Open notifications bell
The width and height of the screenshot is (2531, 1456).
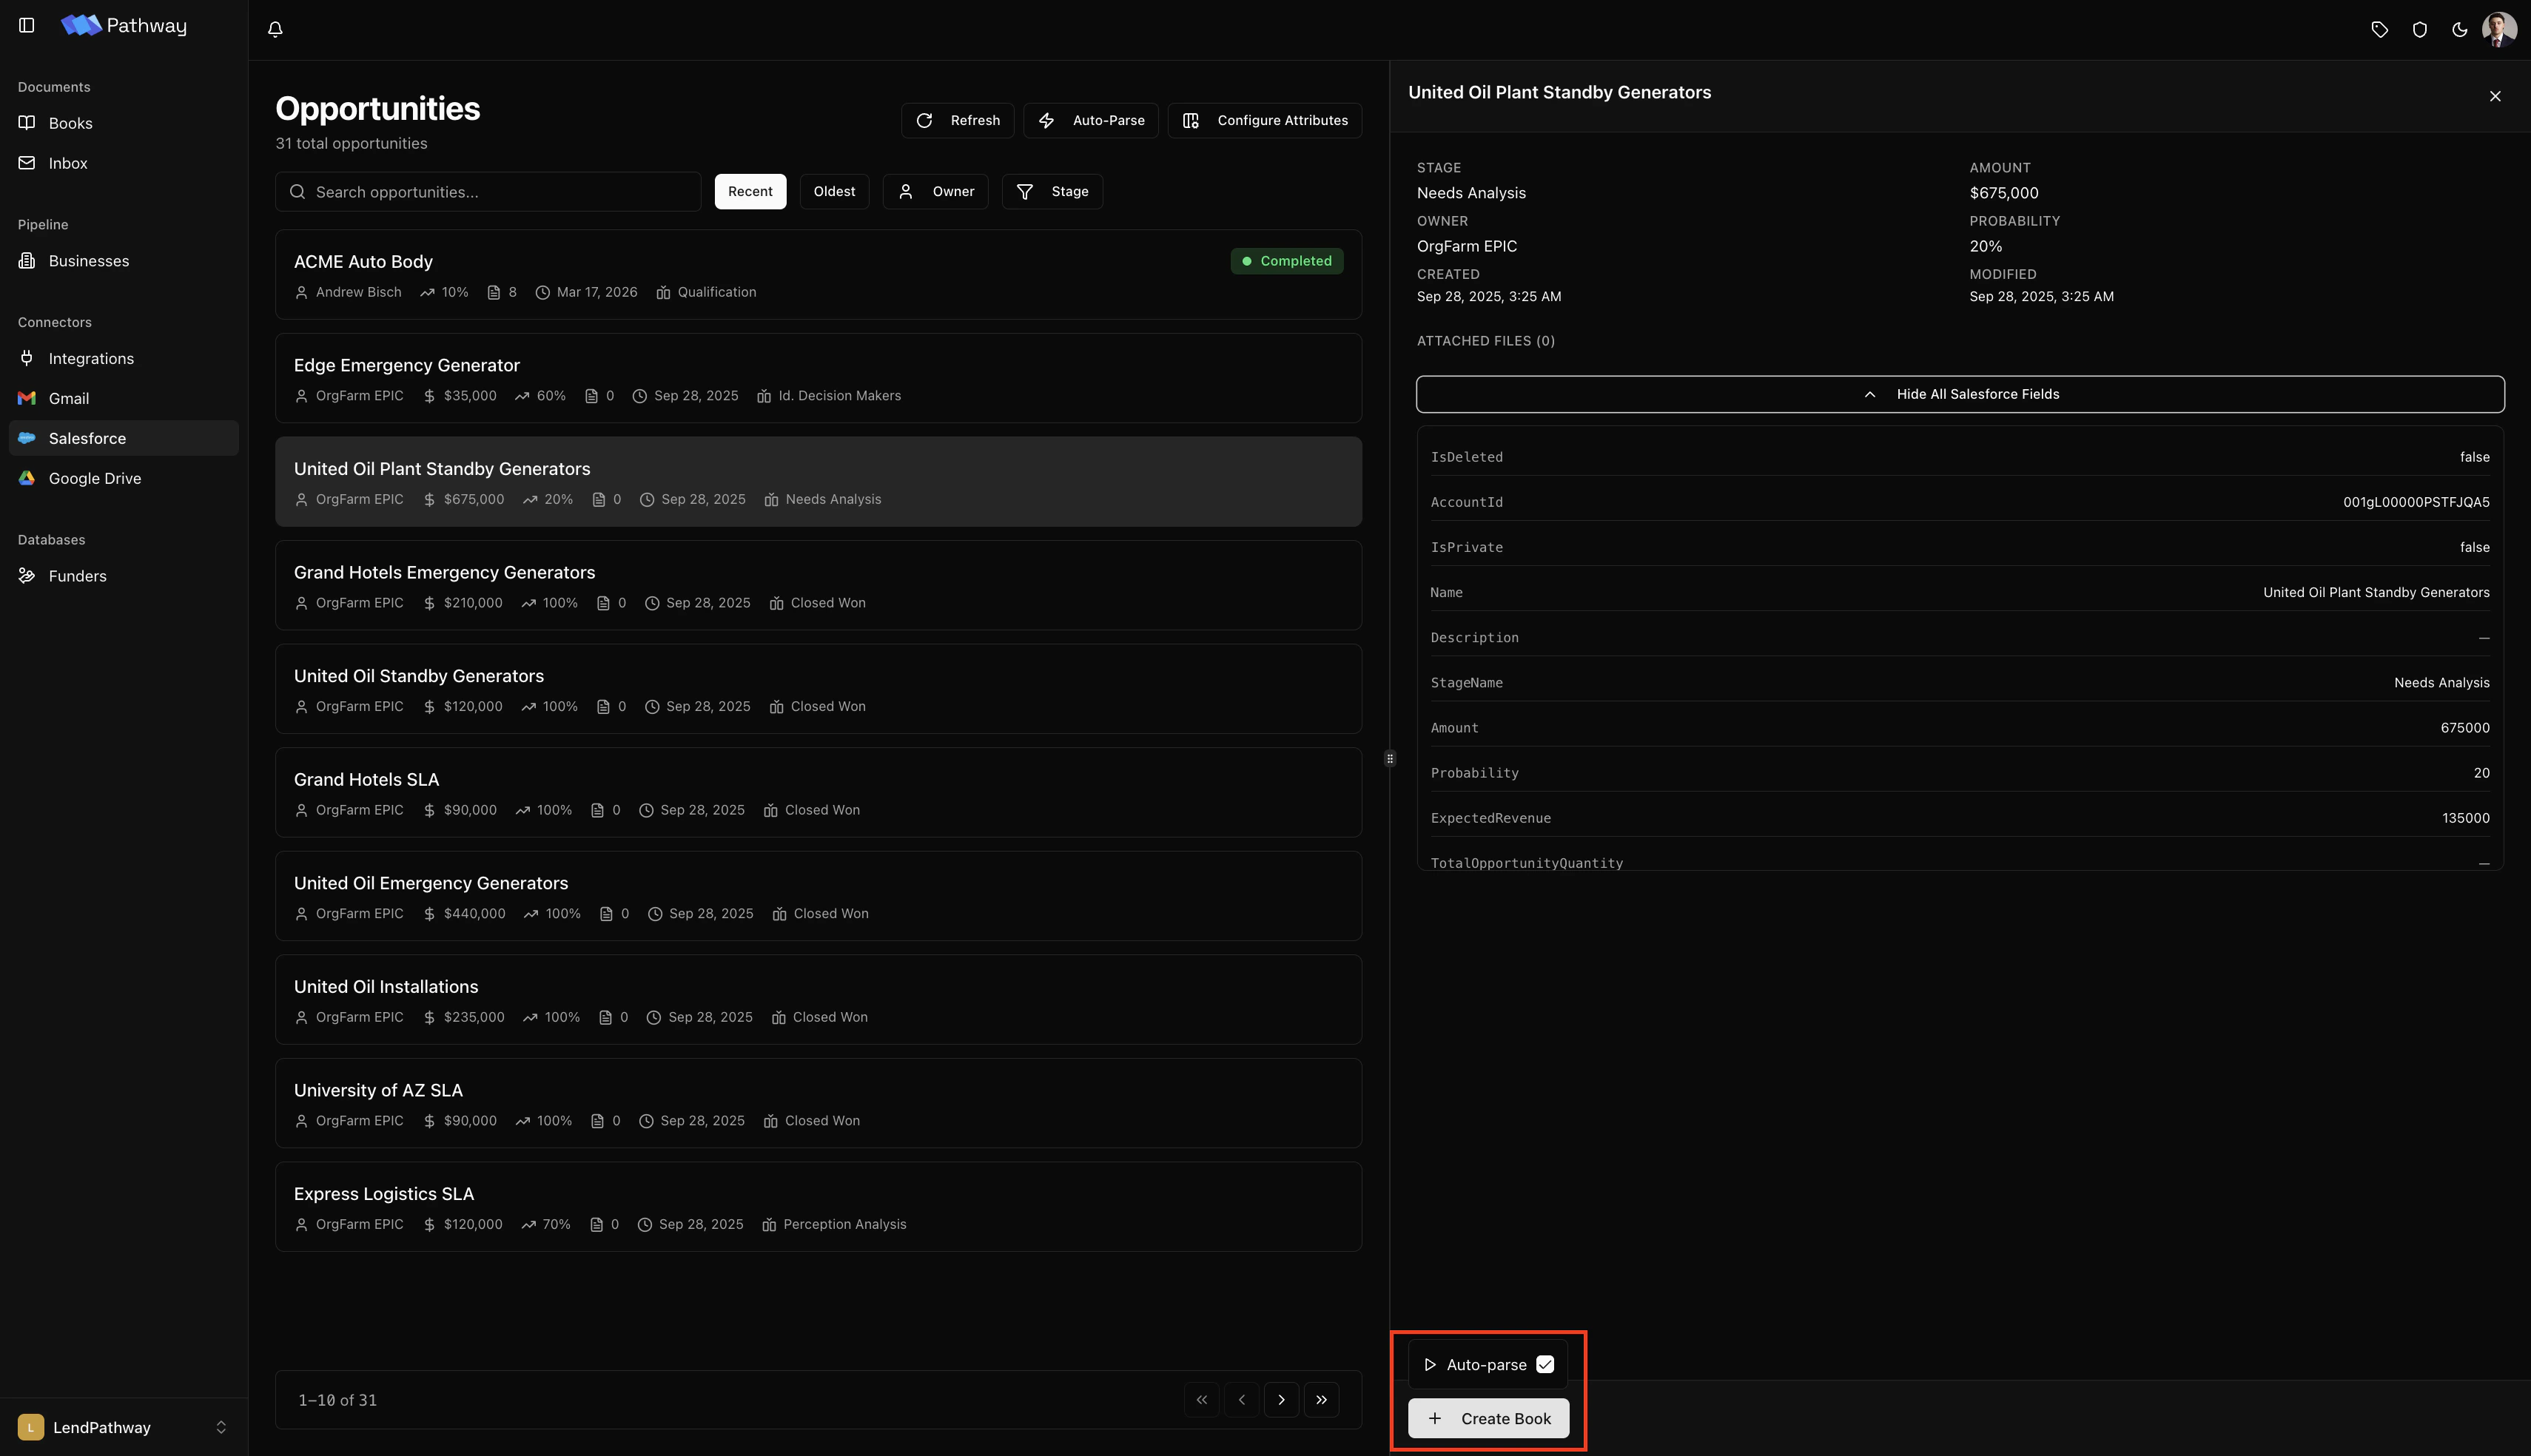click(275, 29)
